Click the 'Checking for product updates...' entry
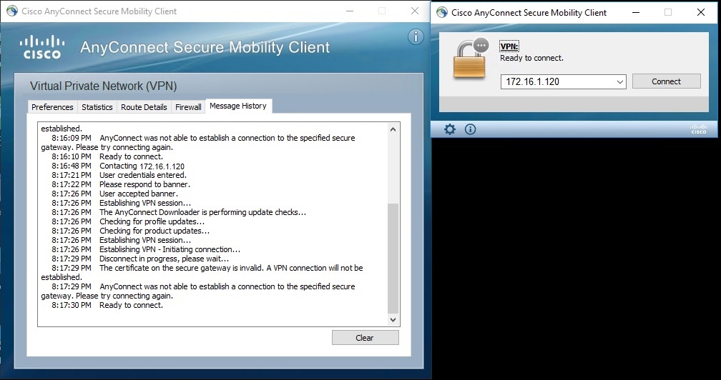 [131, 231]
